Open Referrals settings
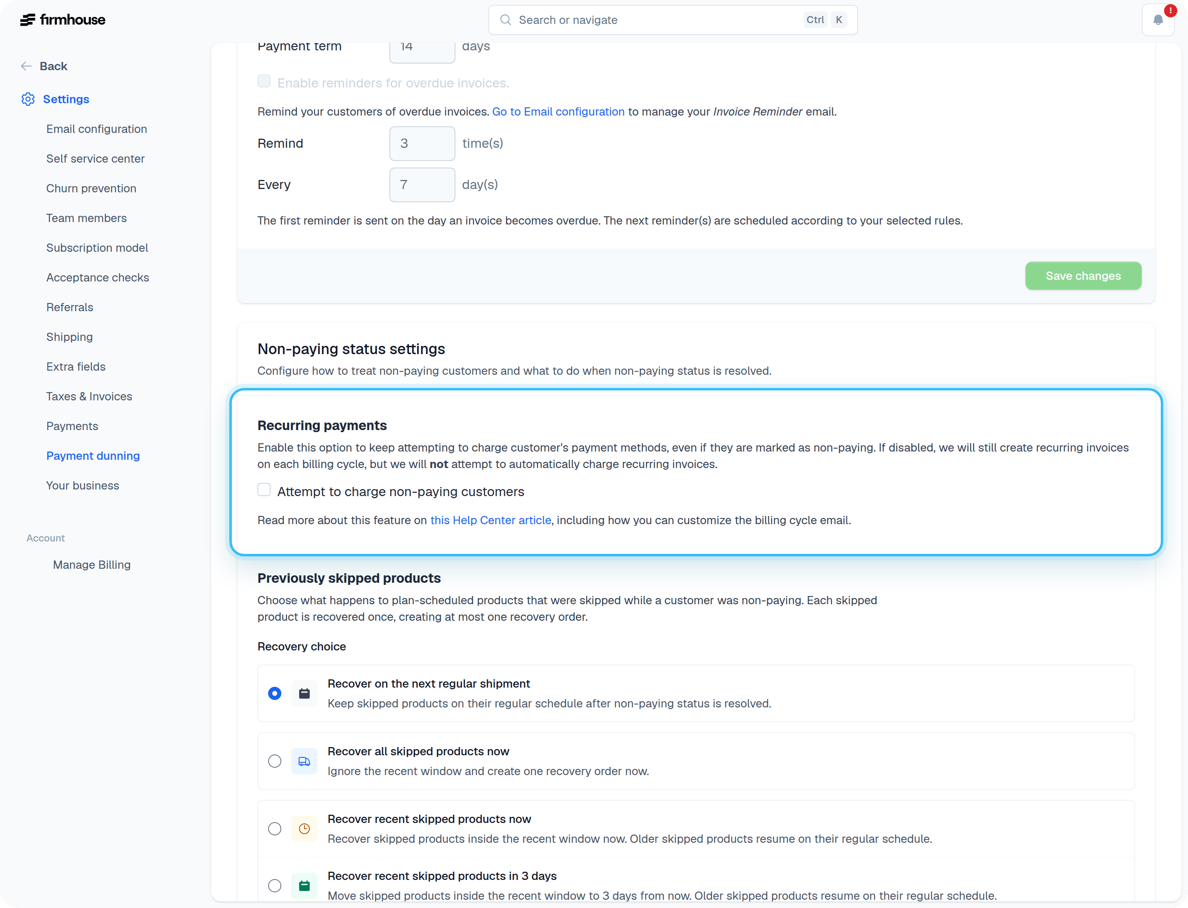 [x=70, y=307]
